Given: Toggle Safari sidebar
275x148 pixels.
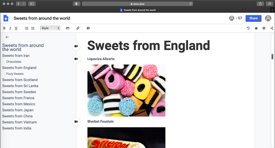Looking at the screenshot, I should (32, 4).
